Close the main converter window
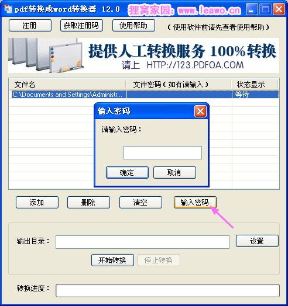Image resolution: width=288 pixels, height=306 pixels. pyautogui.click(x=279, y=9)
